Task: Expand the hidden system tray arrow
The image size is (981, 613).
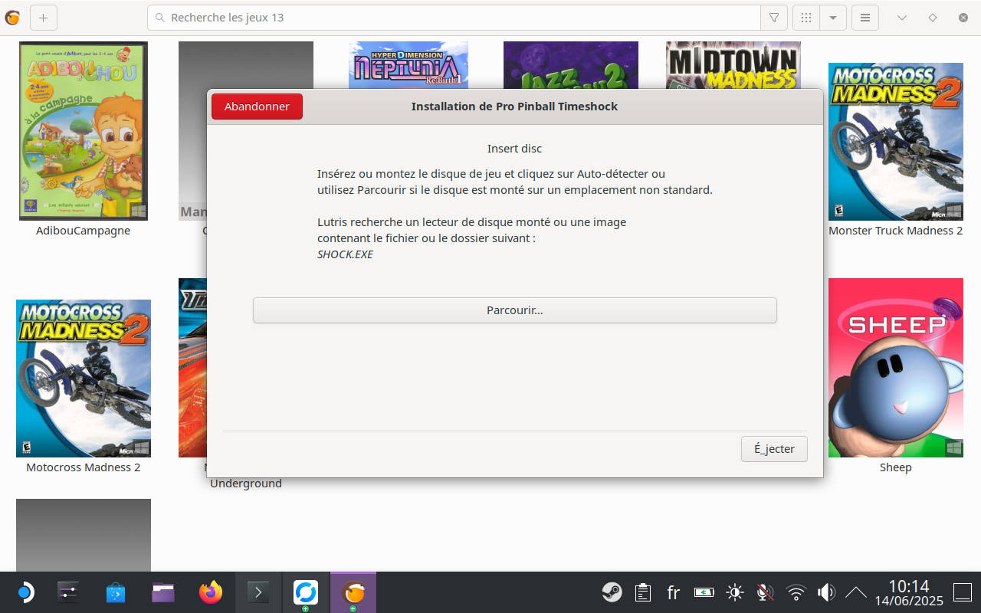Action: coord(855,592)
